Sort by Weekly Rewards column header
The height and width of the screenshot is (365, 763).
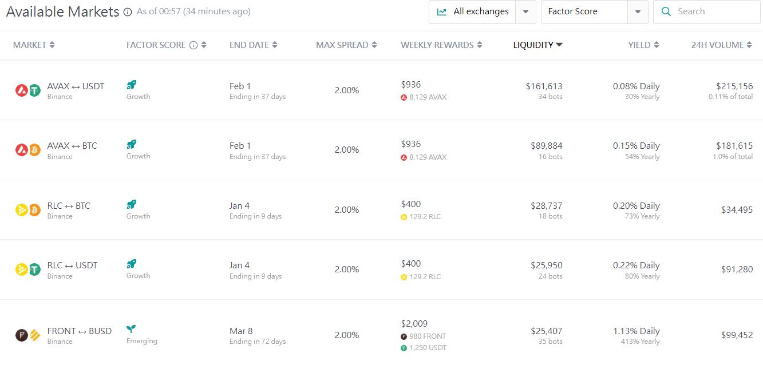point(441,45)
